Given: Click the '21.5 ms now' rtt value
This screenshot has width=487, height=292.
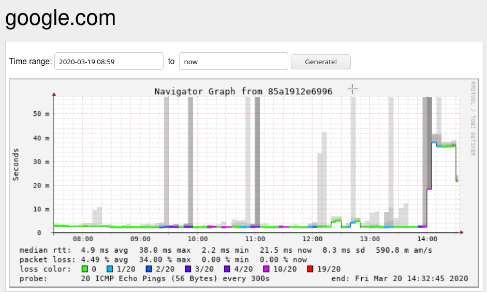Looking at the screenshot, I should [x=286, y=251].
